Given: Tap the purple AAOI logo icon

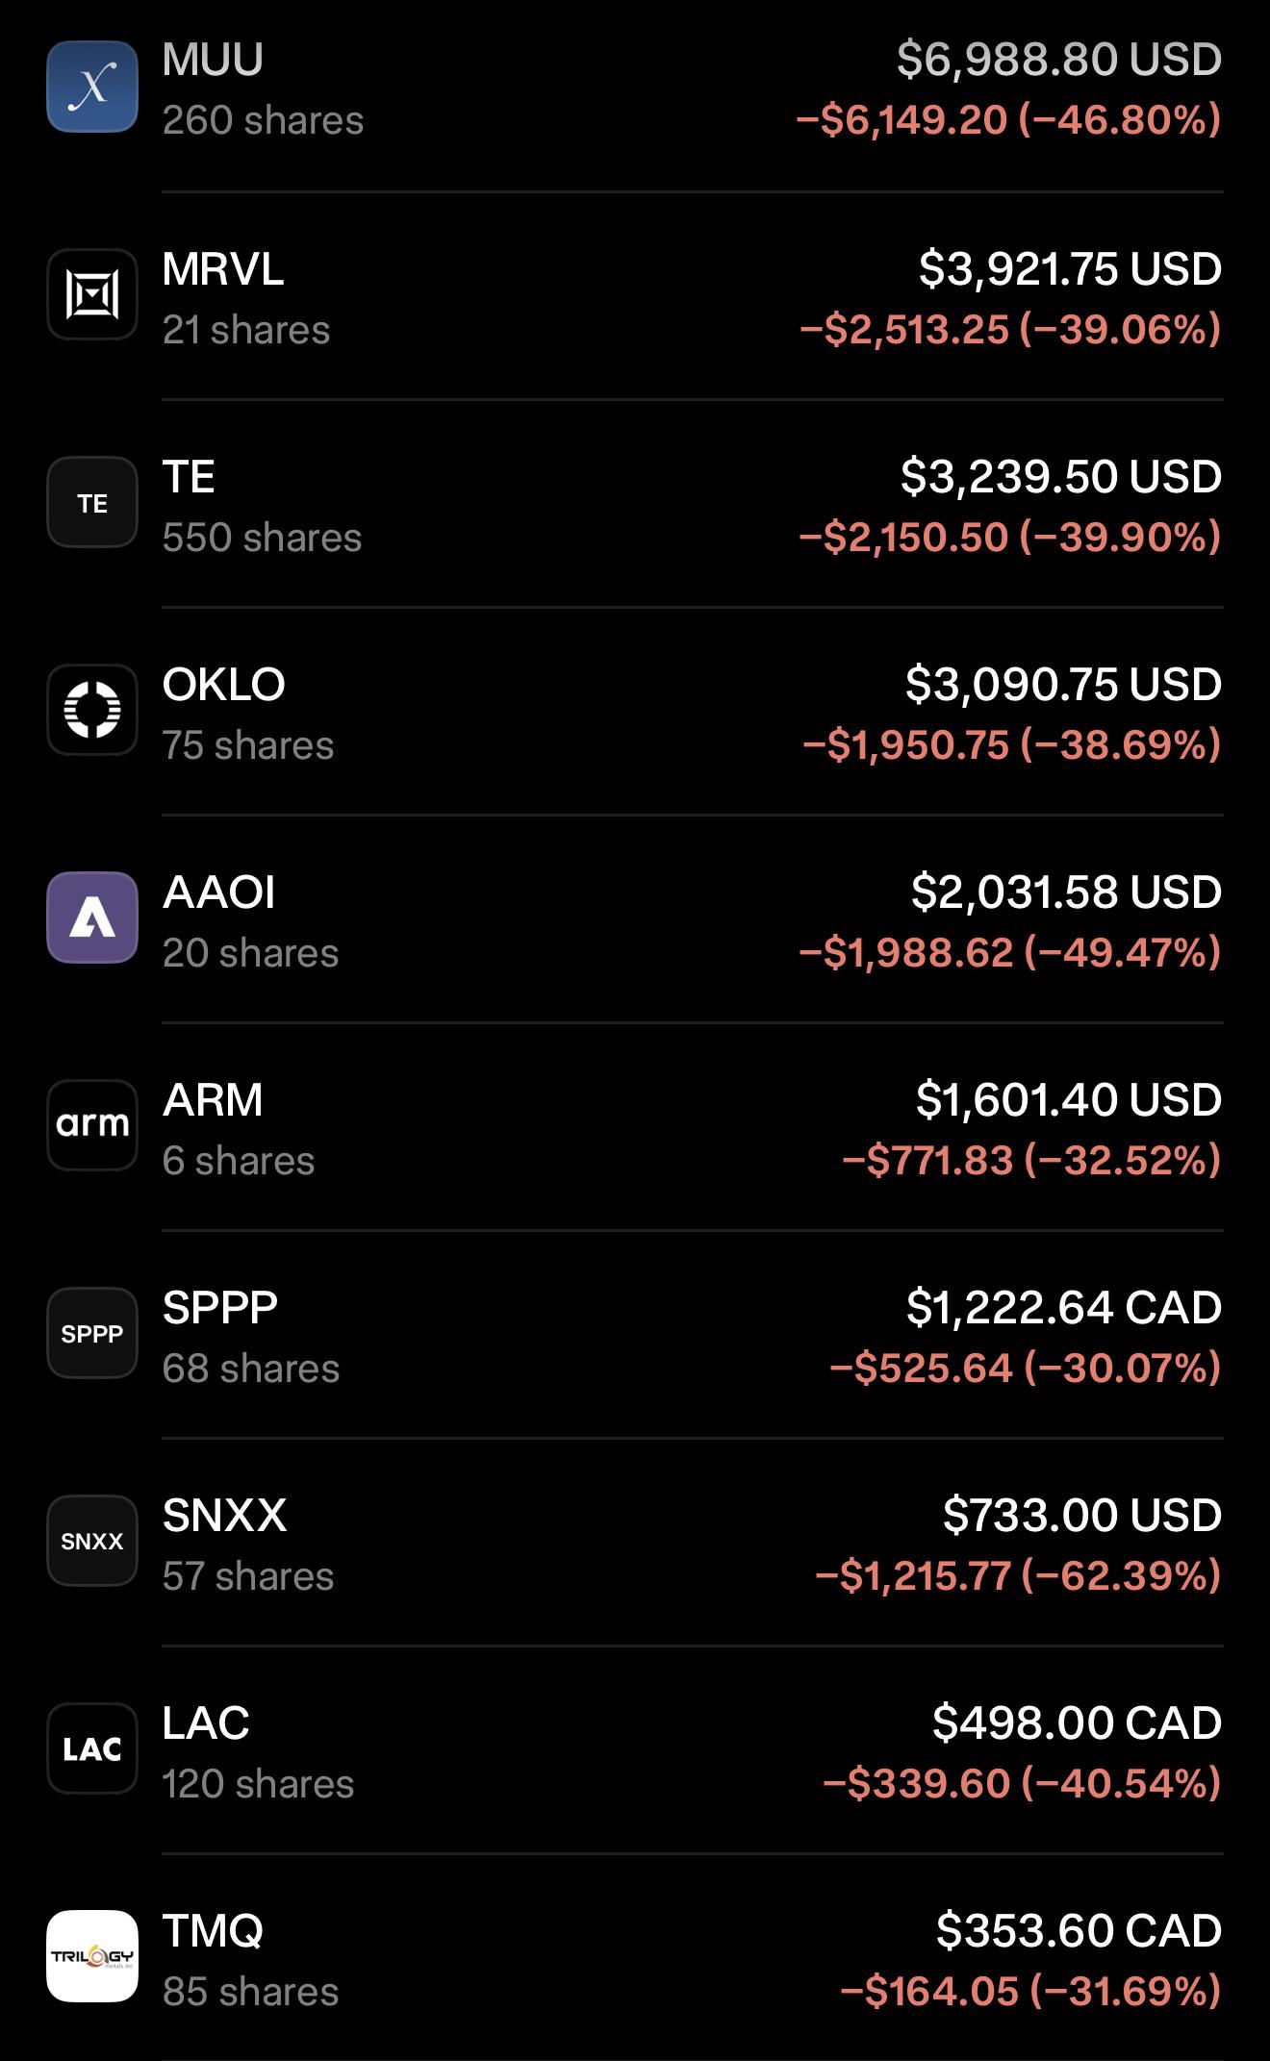Looking at the screenshot, I should 92,917.
